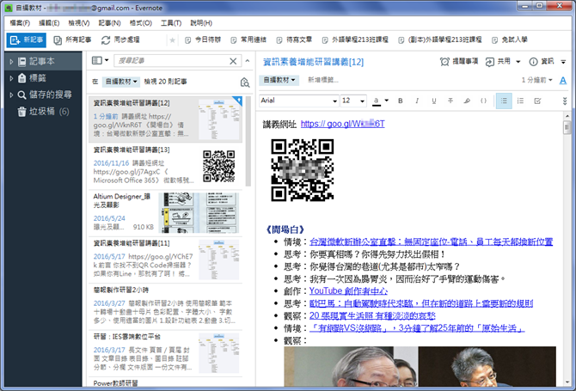This screenshot has height=391, width=576.
Task: Open the YouTube 創作者中心 link
Action: tap(348, 291)
